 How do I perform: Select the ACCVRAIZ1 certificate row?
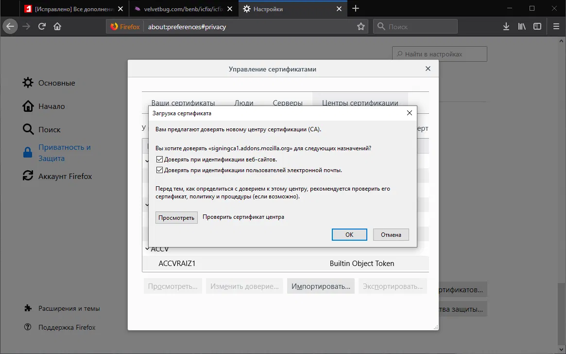286,264
